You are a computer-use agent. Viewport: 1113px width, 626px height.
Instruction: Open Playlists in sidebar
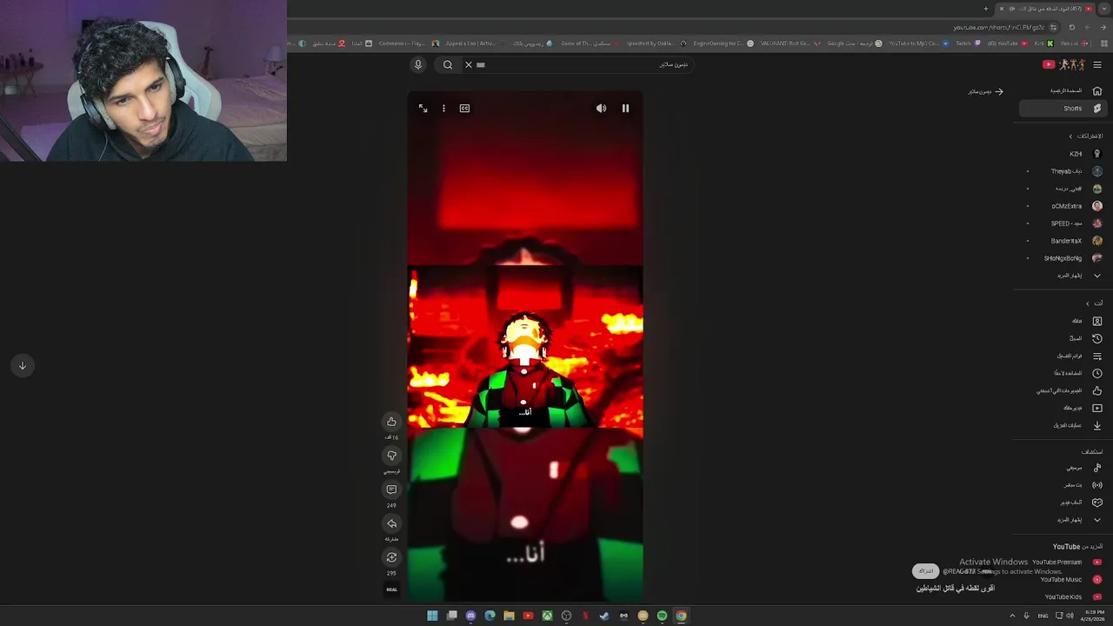coord(1065,356)
